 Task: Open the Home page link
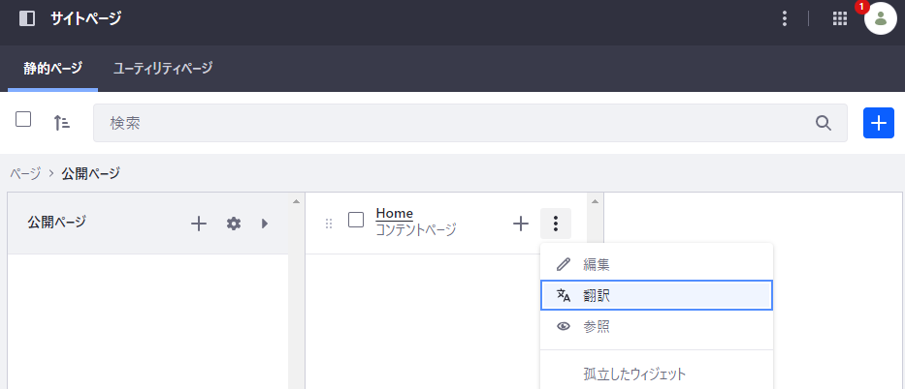pyautogui.click(x=394, y=213)
